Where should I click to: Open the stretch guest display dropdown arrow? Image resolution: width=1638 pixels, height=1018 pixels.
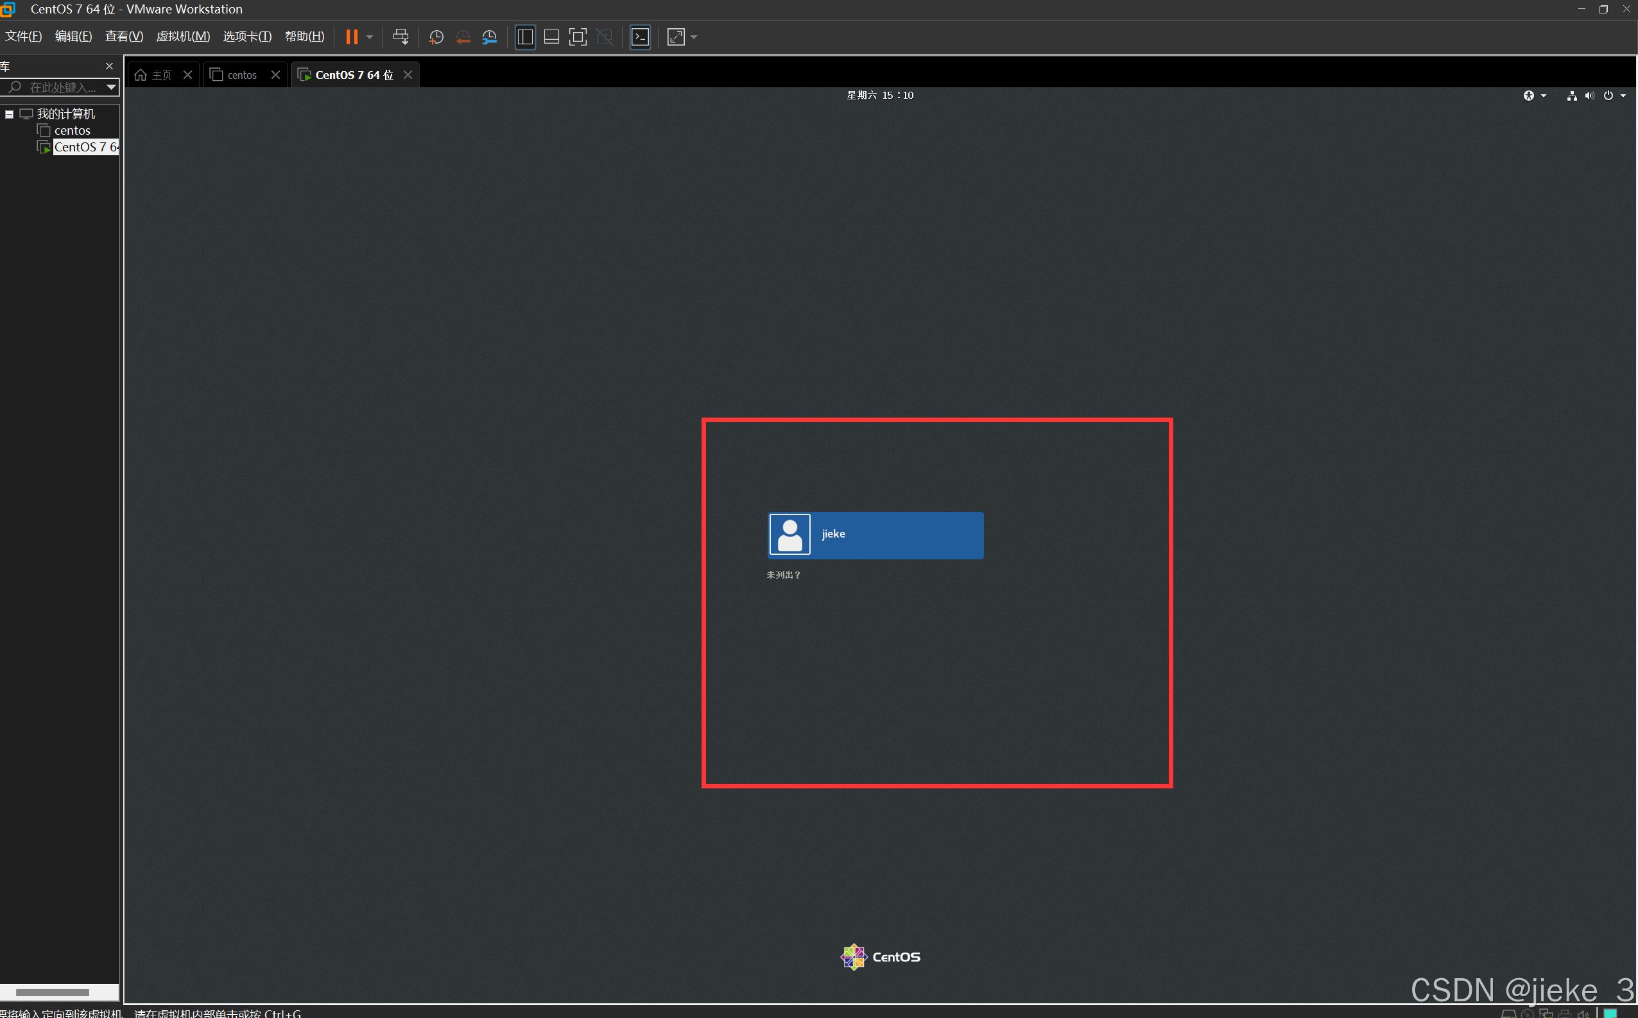coord(694,37)
